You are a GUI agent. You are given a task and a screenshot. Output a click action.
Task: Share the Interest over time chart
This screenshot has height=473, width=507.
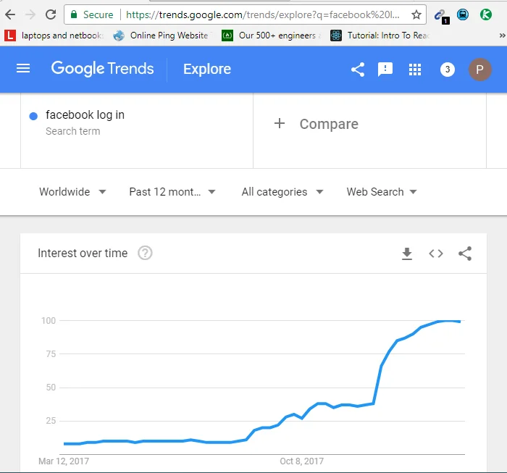click(x=465, y=254)
